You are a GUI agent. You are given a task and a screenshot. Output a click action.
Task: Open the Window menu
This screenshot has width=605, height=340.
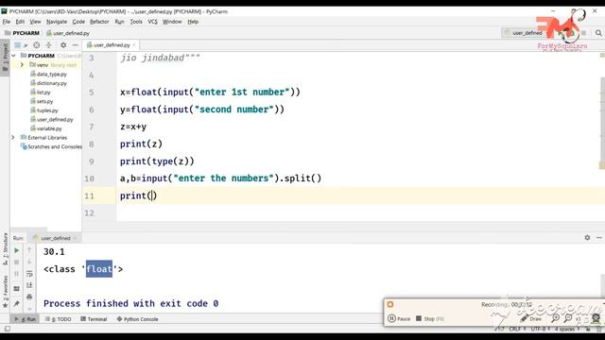[172, 22]
